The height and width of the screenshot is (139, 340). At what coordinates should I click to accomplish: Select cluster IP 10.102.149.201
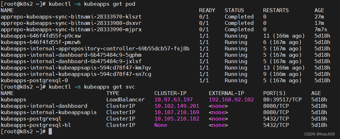click(177, 106)
